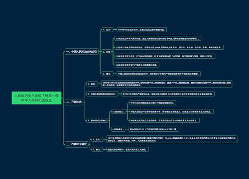Click the 二、开国大典 branch node
Viewport: 249px width, 179px height.
(x=74, y=102)
